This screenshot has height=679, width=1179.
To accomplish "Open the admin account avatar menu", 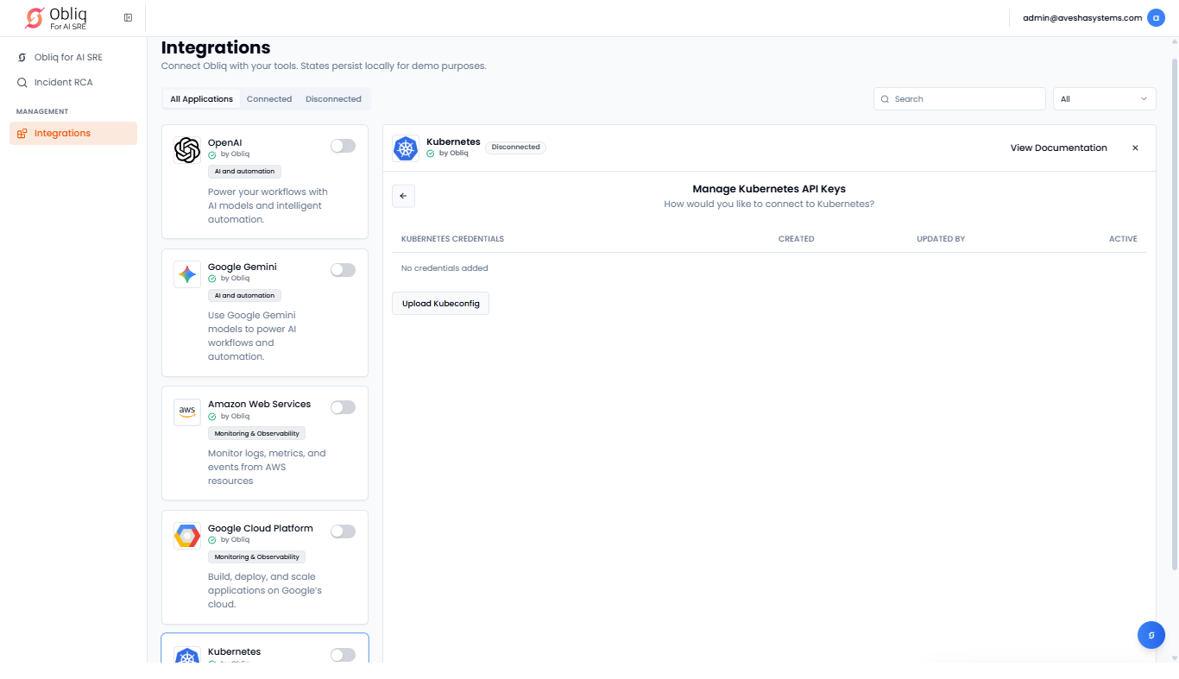I will pyautogui.click(x=1156, y=18).
